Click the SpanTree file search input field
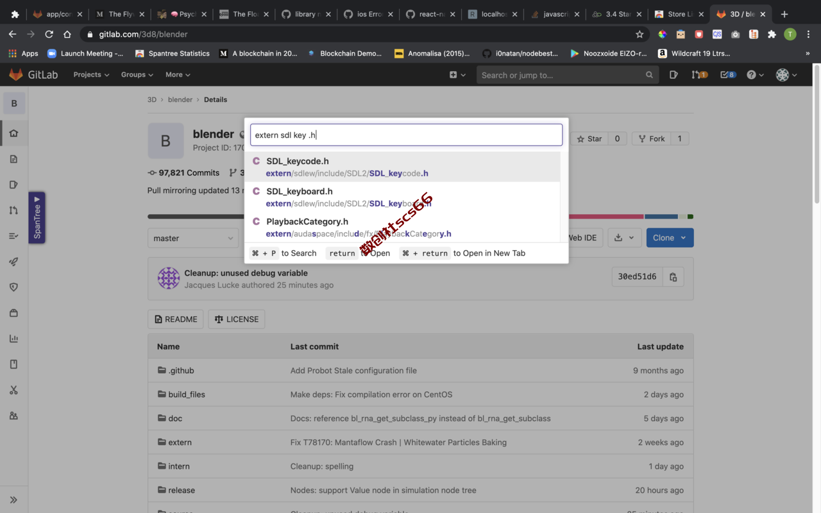The image size is (821, 513). (406, 135)
